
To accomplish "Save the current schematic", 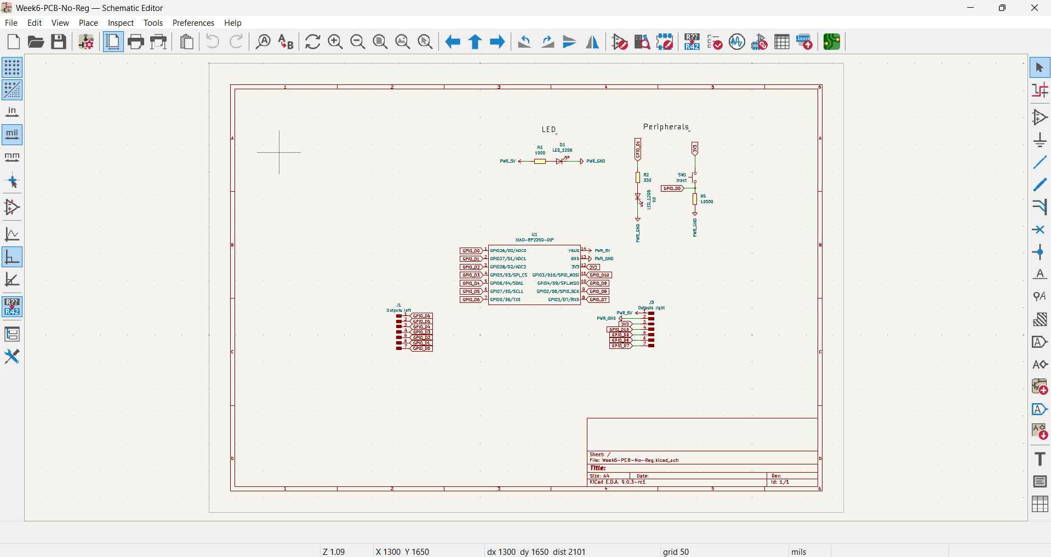I will (59, 42).
